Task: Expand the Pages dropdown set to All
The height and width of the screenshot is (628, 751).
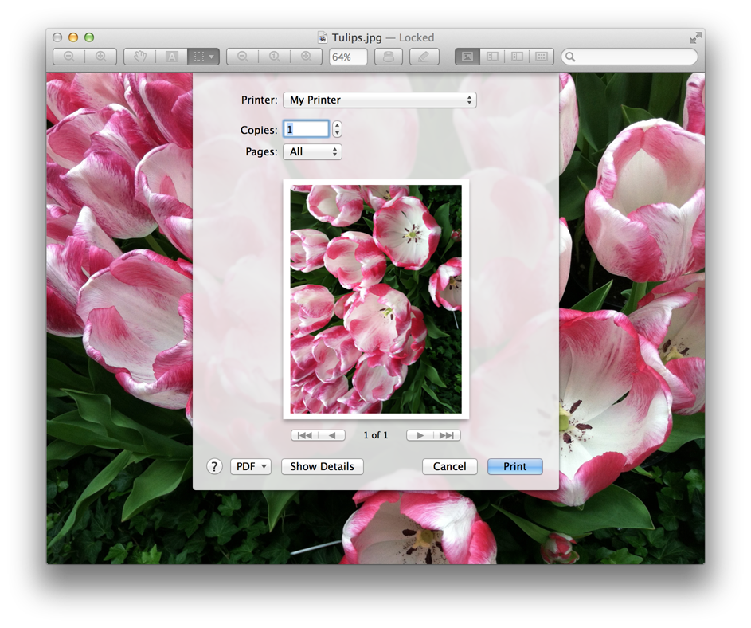Action: tap(312, 151)
